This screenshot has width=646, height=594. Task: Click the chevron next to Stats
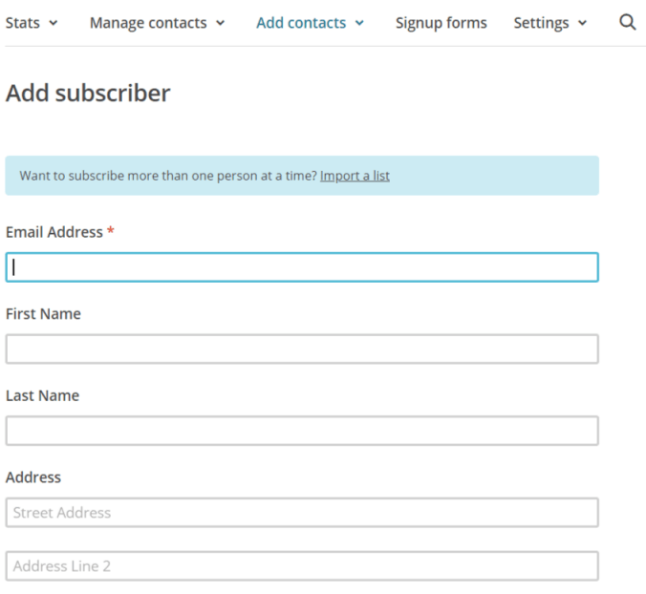click(53, 23)
